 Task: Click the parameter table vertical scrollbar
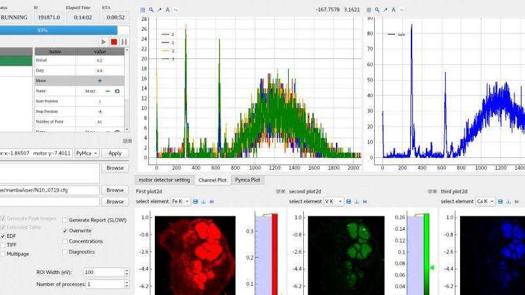point(127,90)
